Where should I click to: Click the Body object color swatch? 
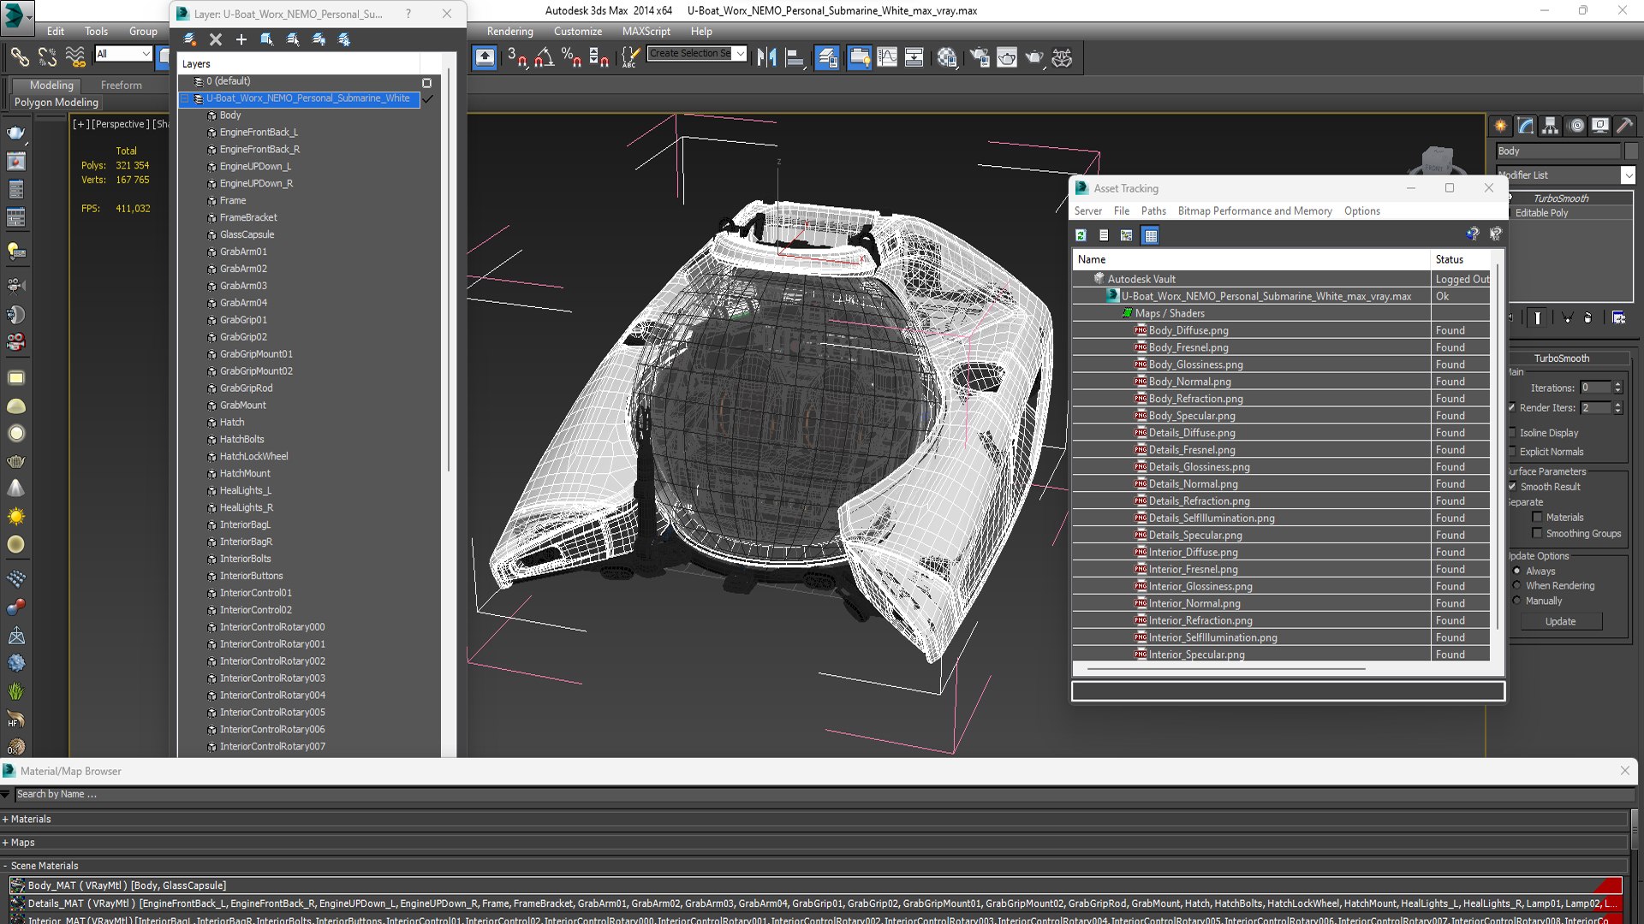[x=1630, y=151]
